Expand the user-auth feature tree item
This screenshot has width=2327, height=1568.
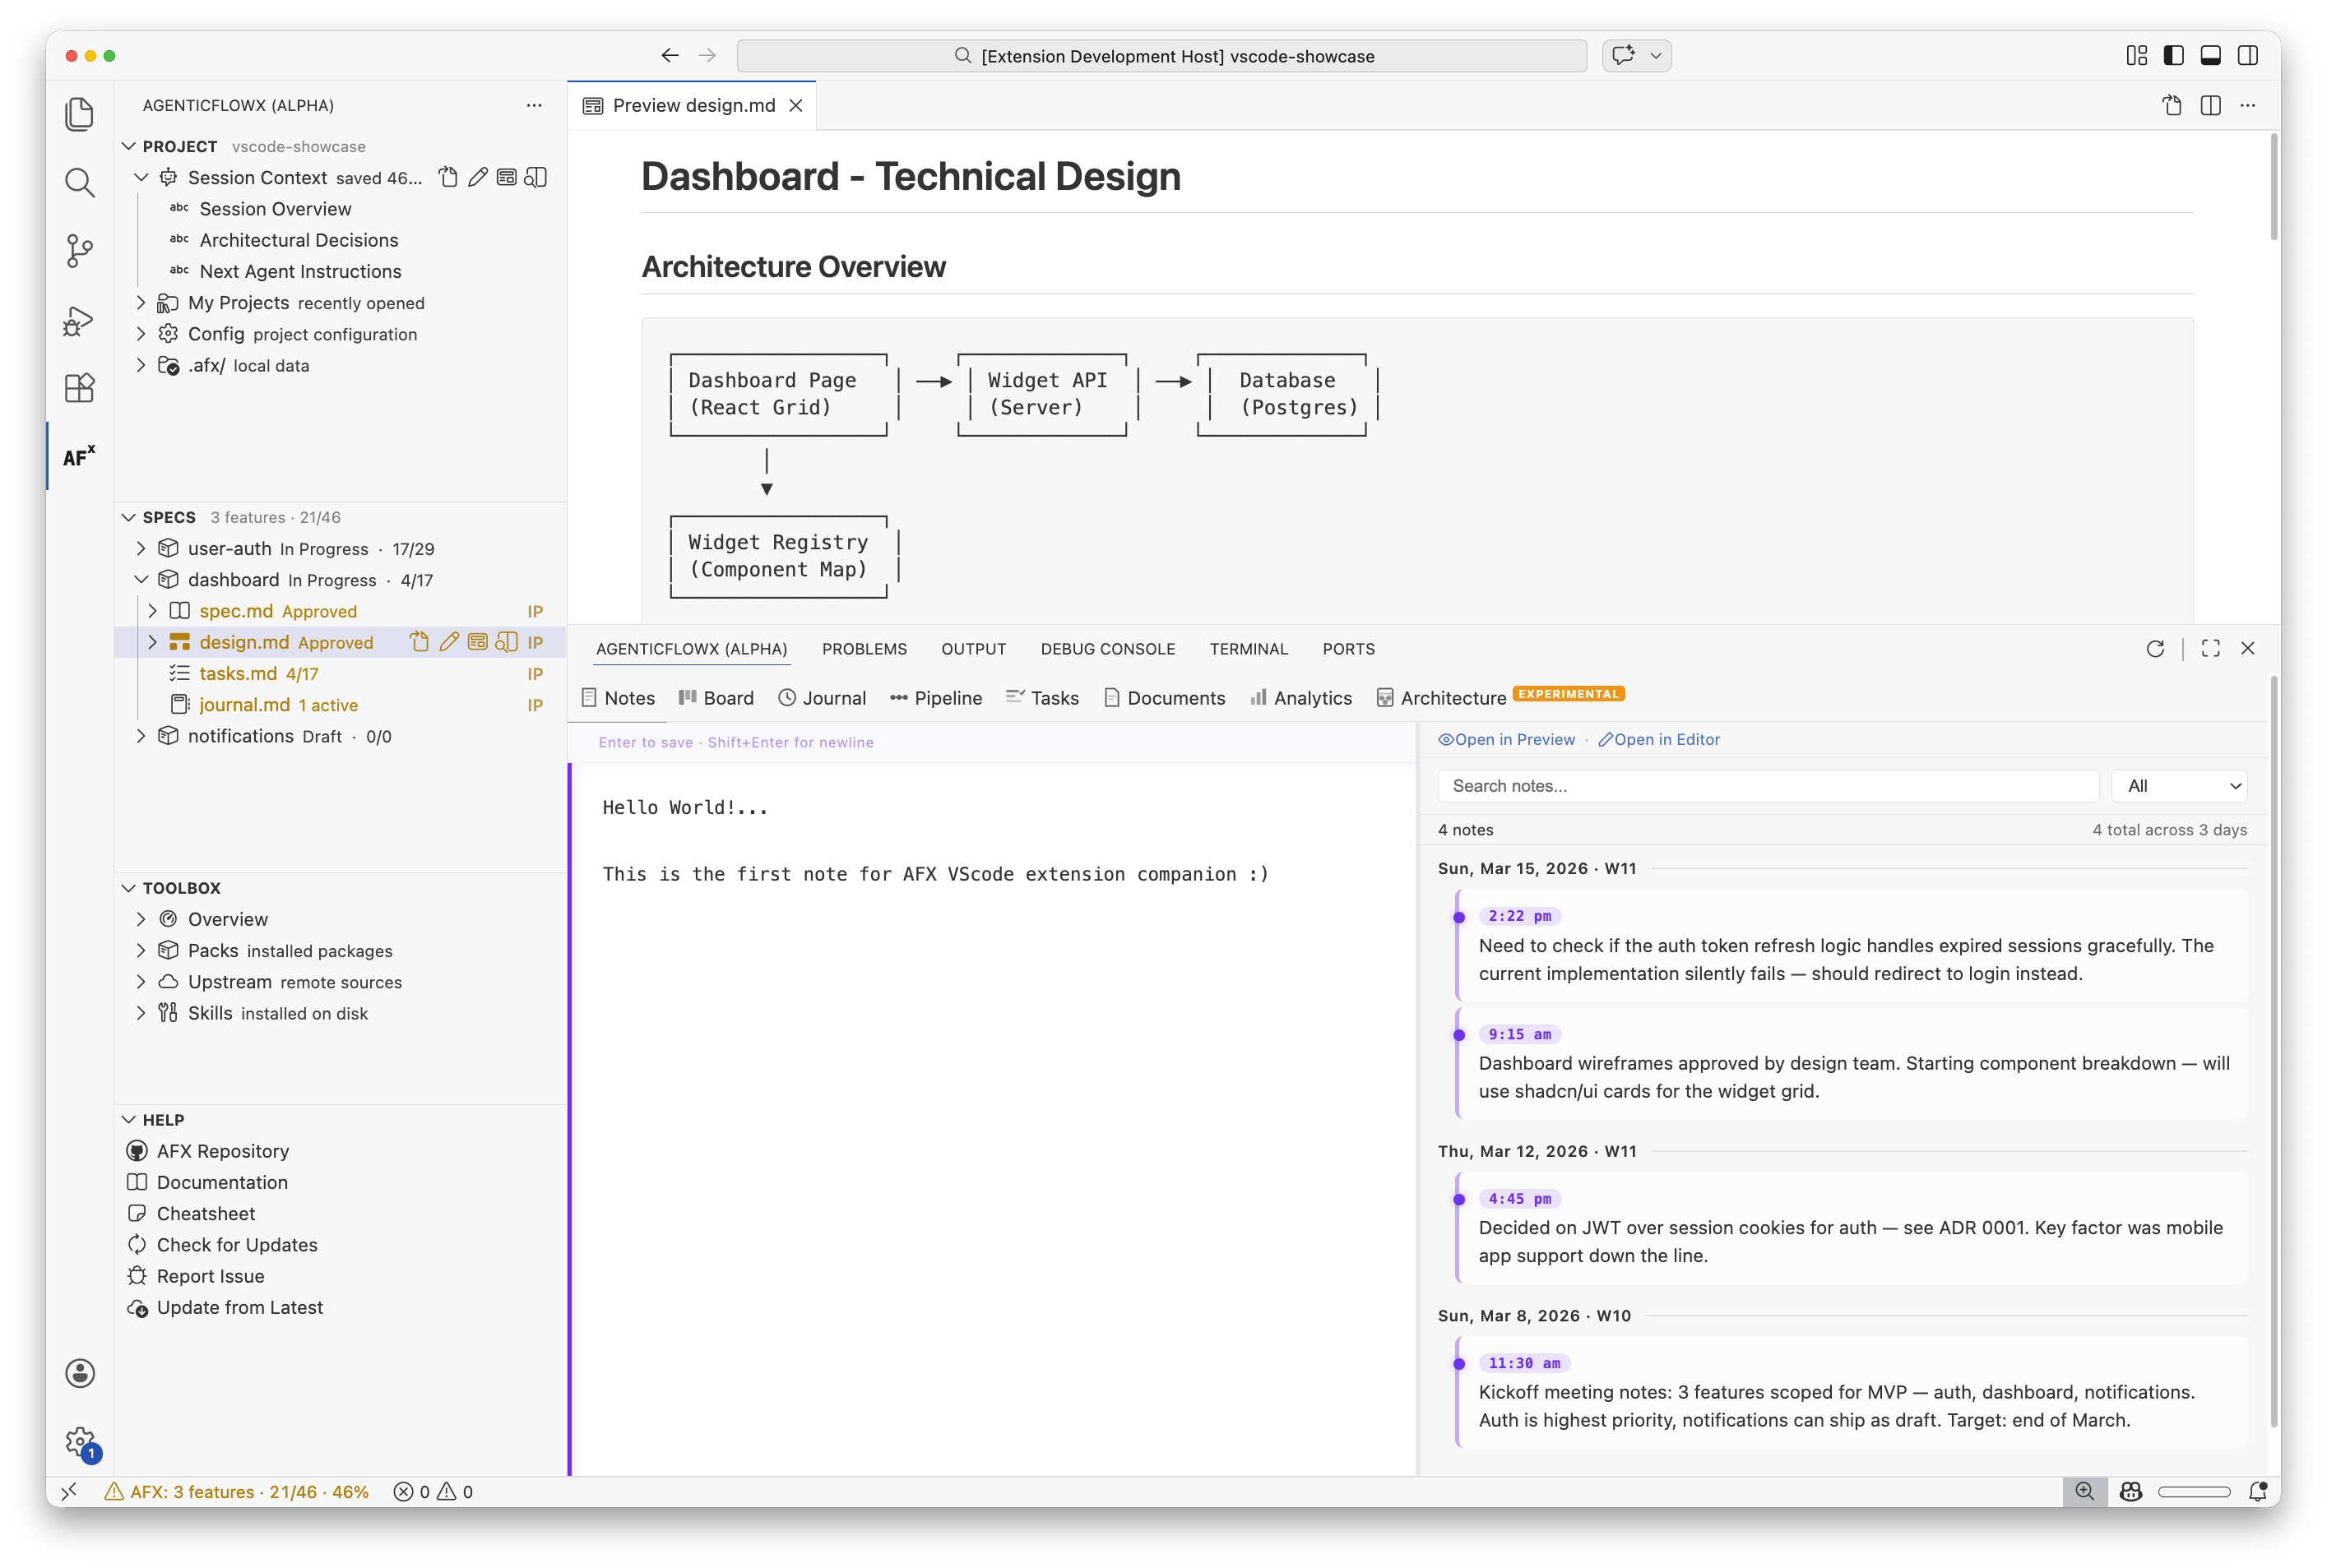[141, 549]
